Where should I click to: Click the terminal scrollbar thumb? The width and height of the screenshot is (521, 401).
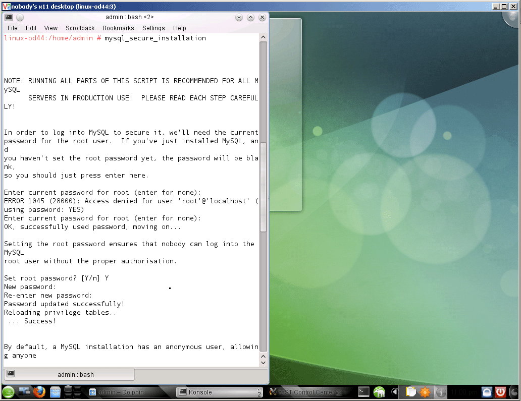[263, 187]
